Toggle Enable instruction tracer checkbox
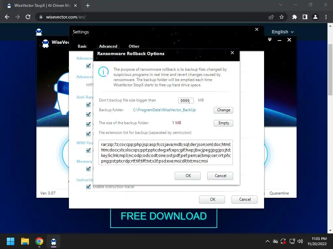This screenshot has width=333, height=249. click(88, 187)
